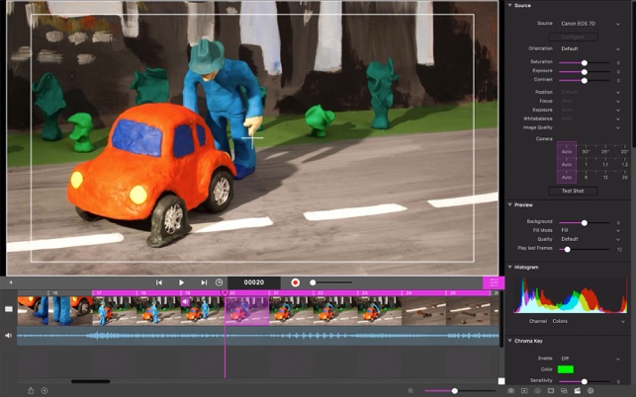Collapse the Source section

(509, 5)
